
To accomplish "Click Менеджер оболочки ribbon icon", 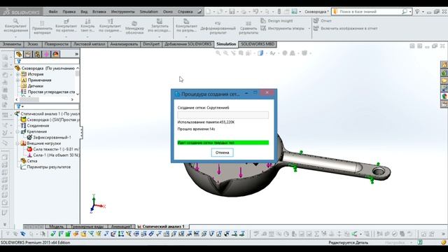I will pyautogui.click(x=134, y=27).
